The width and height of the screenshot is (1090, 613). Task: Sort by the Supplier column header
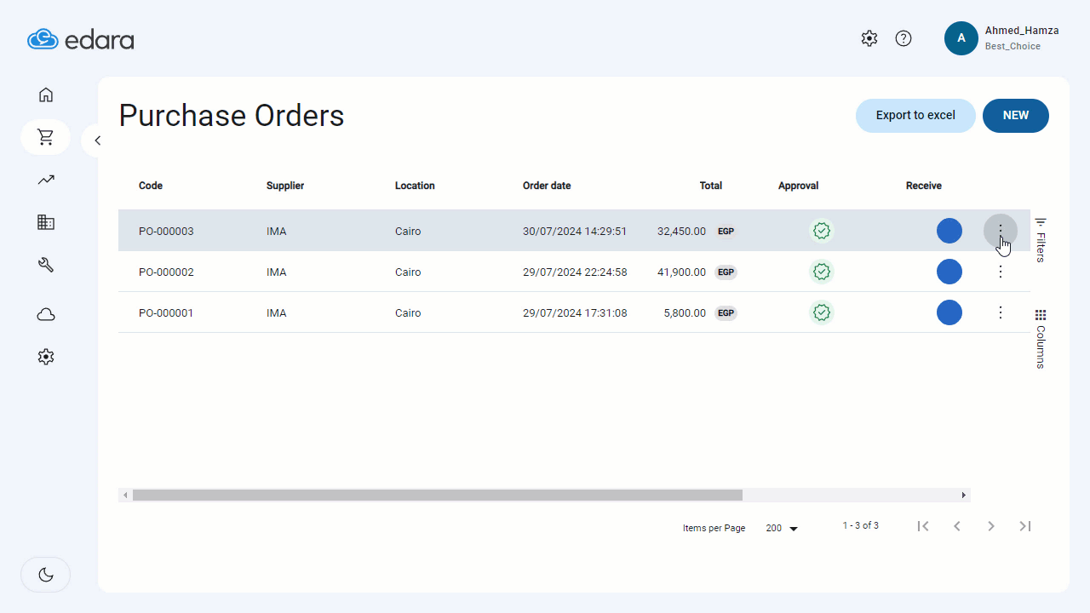[x=285, y=186]
